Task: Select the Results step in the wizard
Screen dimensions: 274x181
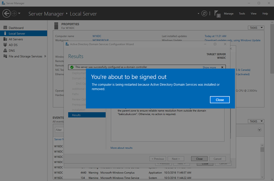Action: coord(87,115)
